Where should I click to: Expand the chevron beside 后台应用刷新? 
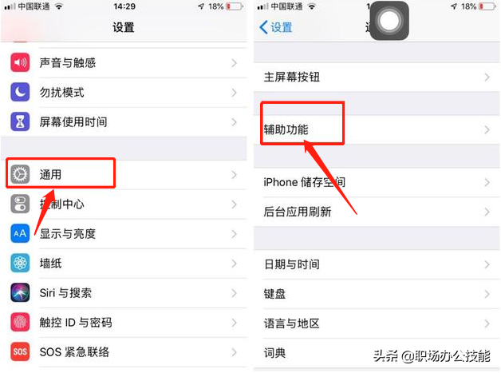click(487, 212)
